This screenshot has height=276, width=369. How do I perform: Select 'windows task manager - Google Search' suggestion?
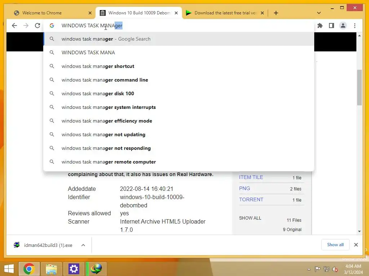click(x=179, y=39)
